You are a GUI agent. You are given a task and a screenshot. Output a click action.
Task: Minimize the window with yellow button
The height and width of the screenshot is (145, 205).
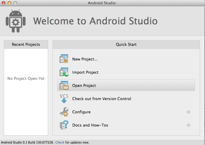tap(9, 3)
